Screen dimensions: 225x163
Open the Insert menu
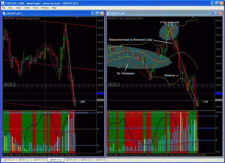tap(18, 8)
